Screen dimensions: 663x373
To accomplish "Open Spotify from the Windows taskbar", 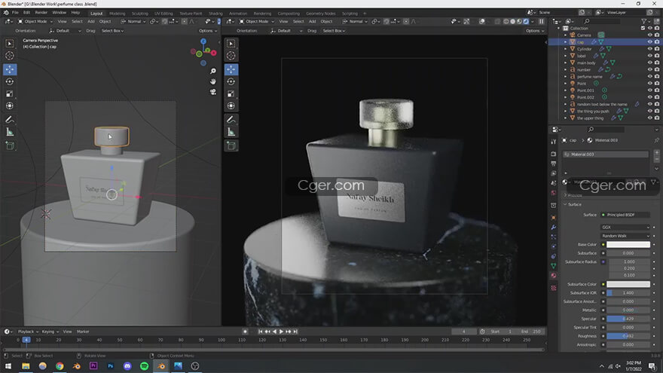I will [x=144, y=365].
